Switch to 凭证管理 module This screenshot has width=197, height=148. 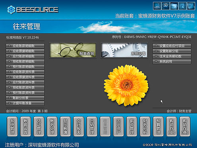pyautogui.click(x=39, y=127)
